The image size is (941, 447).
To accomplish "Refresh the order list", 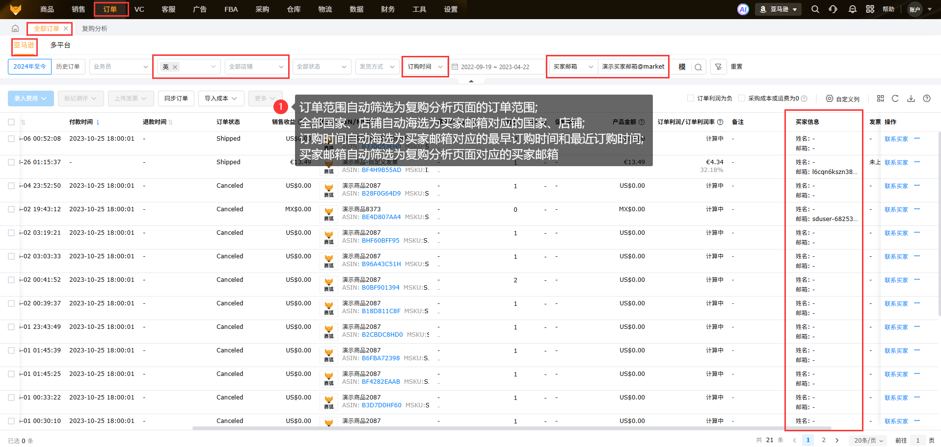I will [895, 99].
